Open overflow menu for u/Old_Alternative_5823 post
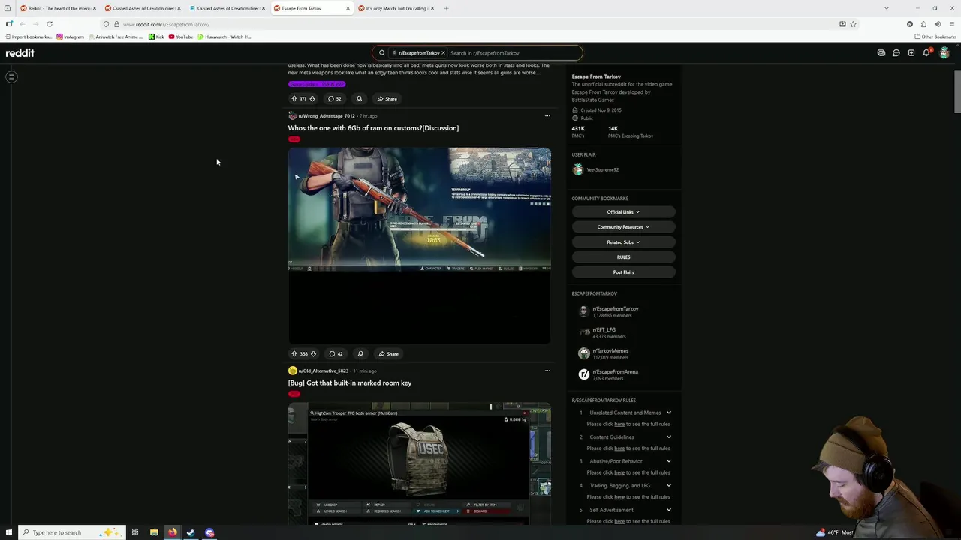The image size is (961, 540). click(x=547, y=370)
